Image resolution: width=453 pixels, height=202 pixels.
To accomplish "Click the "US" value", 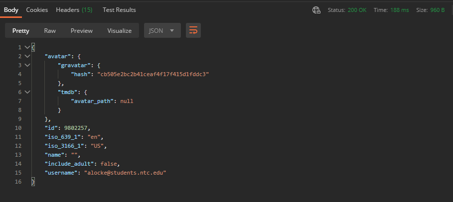I will coord(97,146).
